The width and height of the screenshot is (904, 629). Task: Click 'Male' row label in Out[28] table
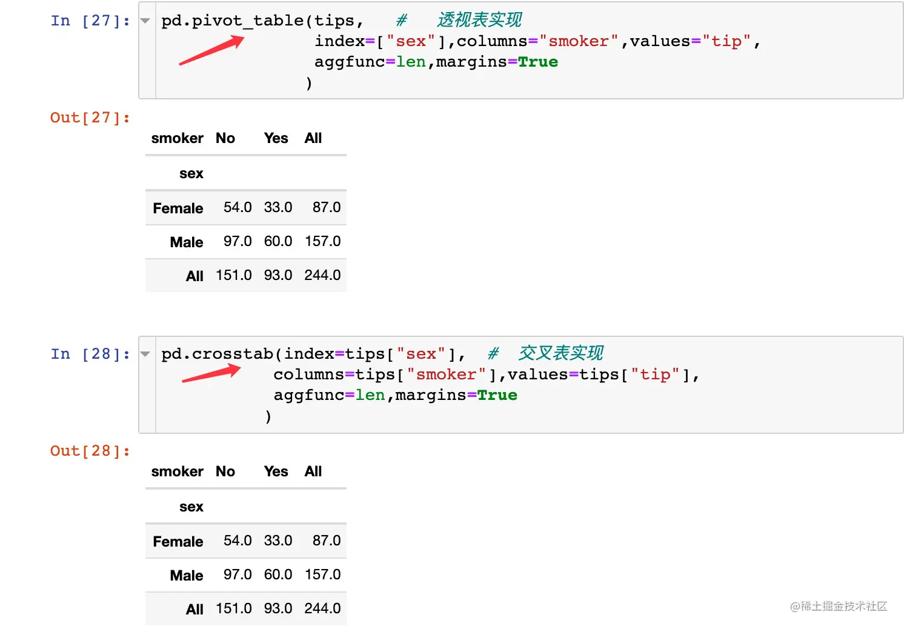[187, 576]
